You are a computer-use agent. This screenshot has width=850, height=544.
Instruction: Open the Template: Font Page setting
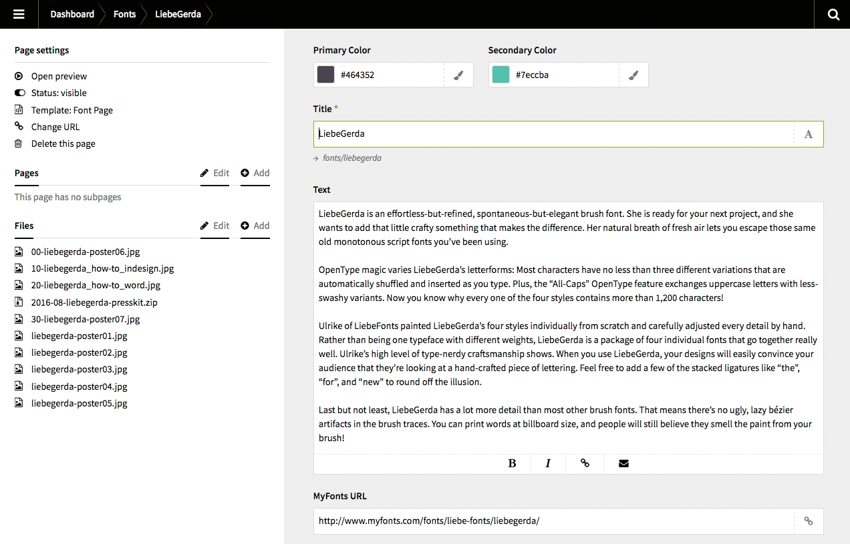72,110
